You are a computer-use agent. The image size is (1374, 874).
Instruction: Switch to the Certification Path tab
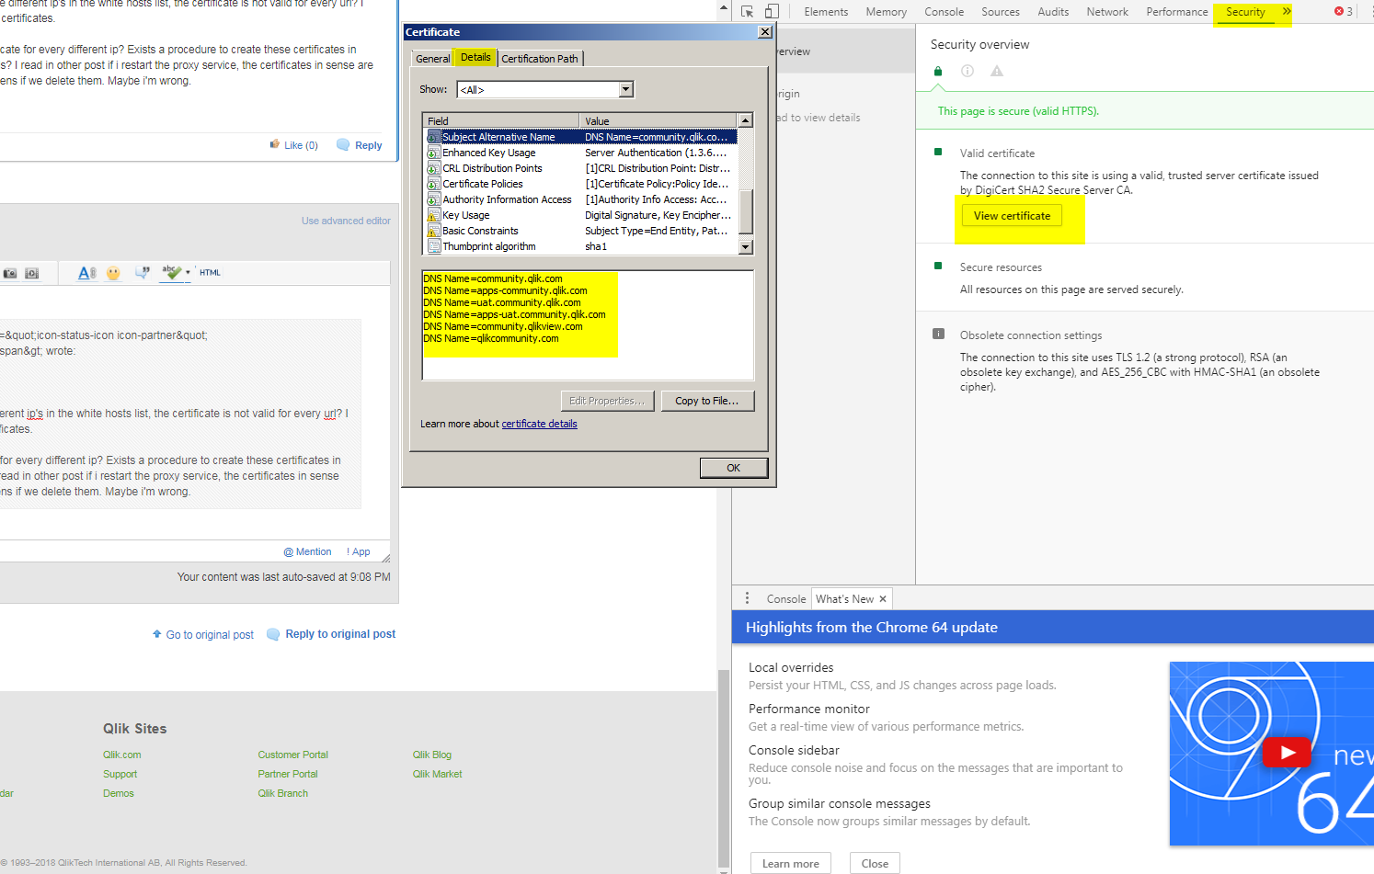coord(540,59)
